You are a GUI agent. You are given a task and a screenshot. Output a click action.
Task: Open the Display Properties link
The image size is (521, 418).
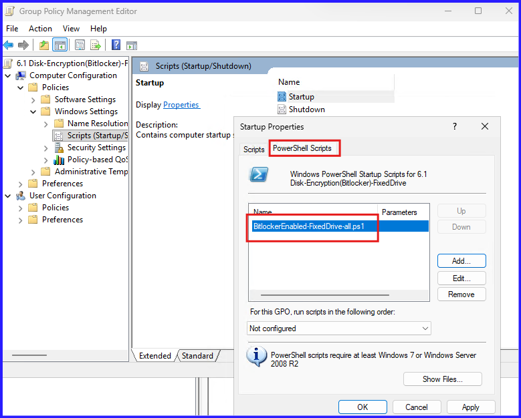point(181,105)
